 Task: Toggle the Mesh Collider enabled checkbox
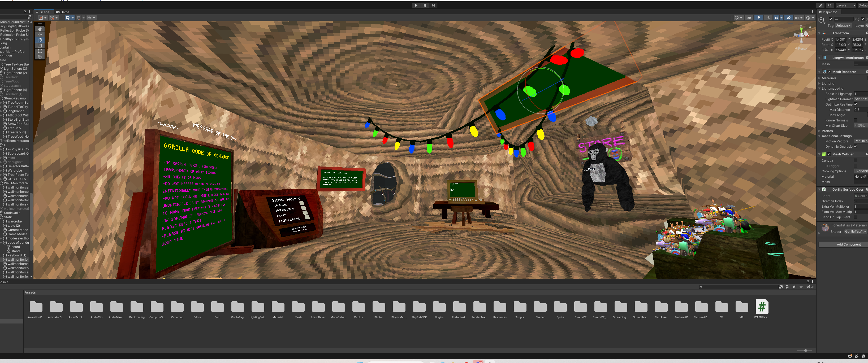tap(829, 154)
